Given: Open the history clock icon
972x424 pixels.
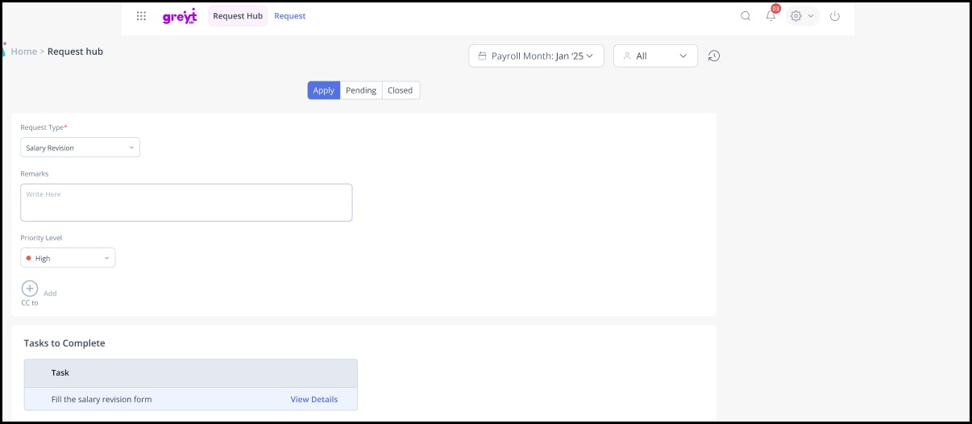Looking at the screenshot, I should 714,56.
